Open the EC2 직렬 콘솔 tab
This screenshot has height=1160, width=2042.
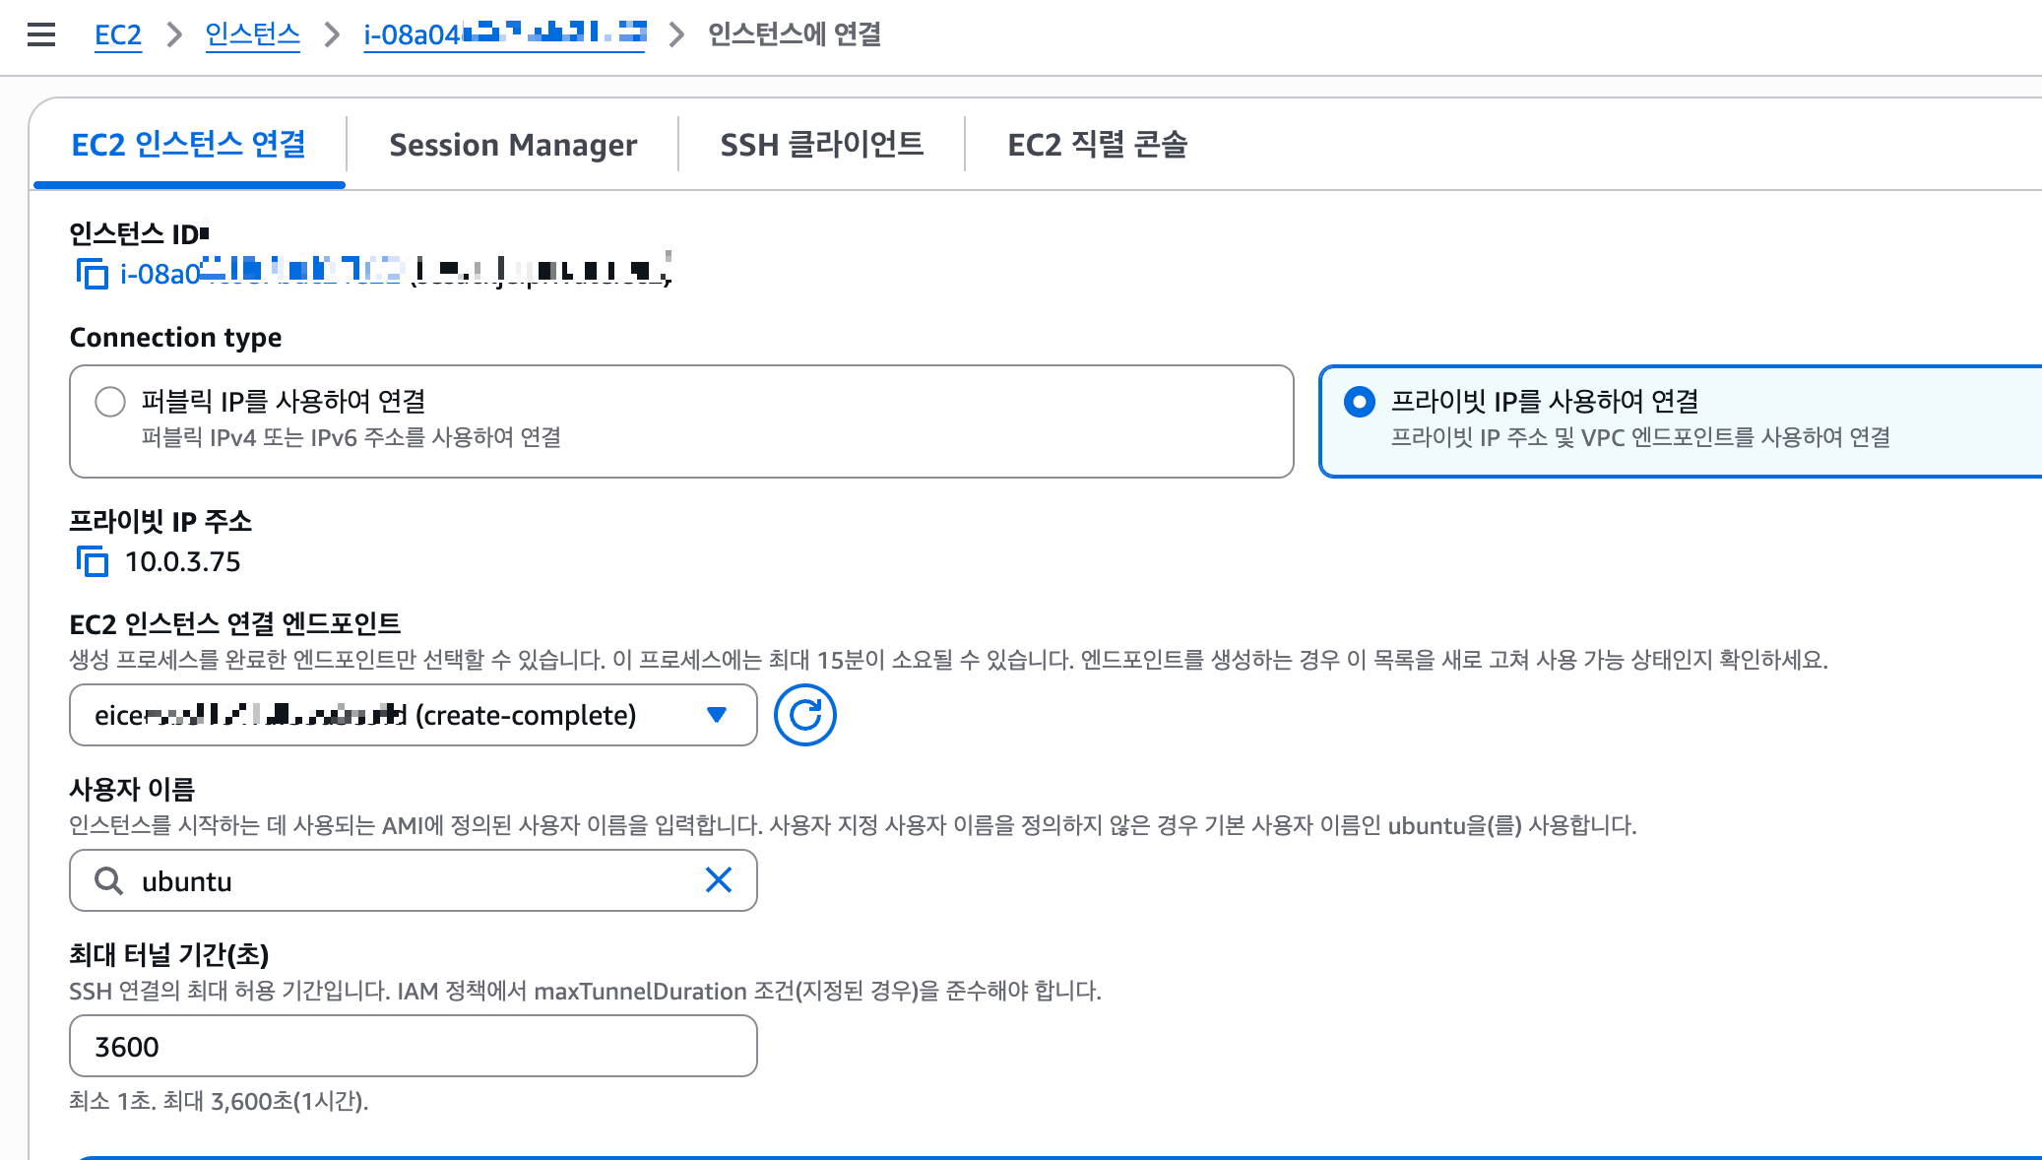1097,145
